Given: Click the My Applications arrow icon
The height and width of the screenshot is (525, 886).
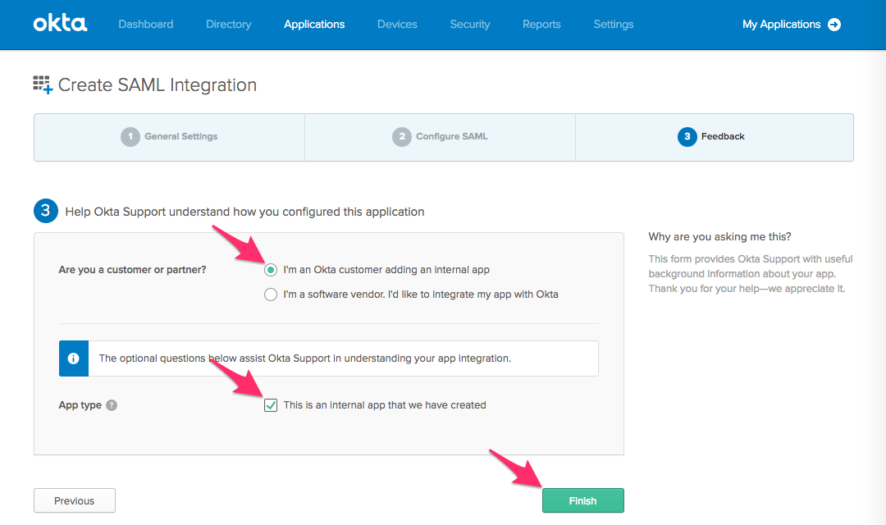Looking at the screenshot, I should pyautogui.click(x=834, y=25).
